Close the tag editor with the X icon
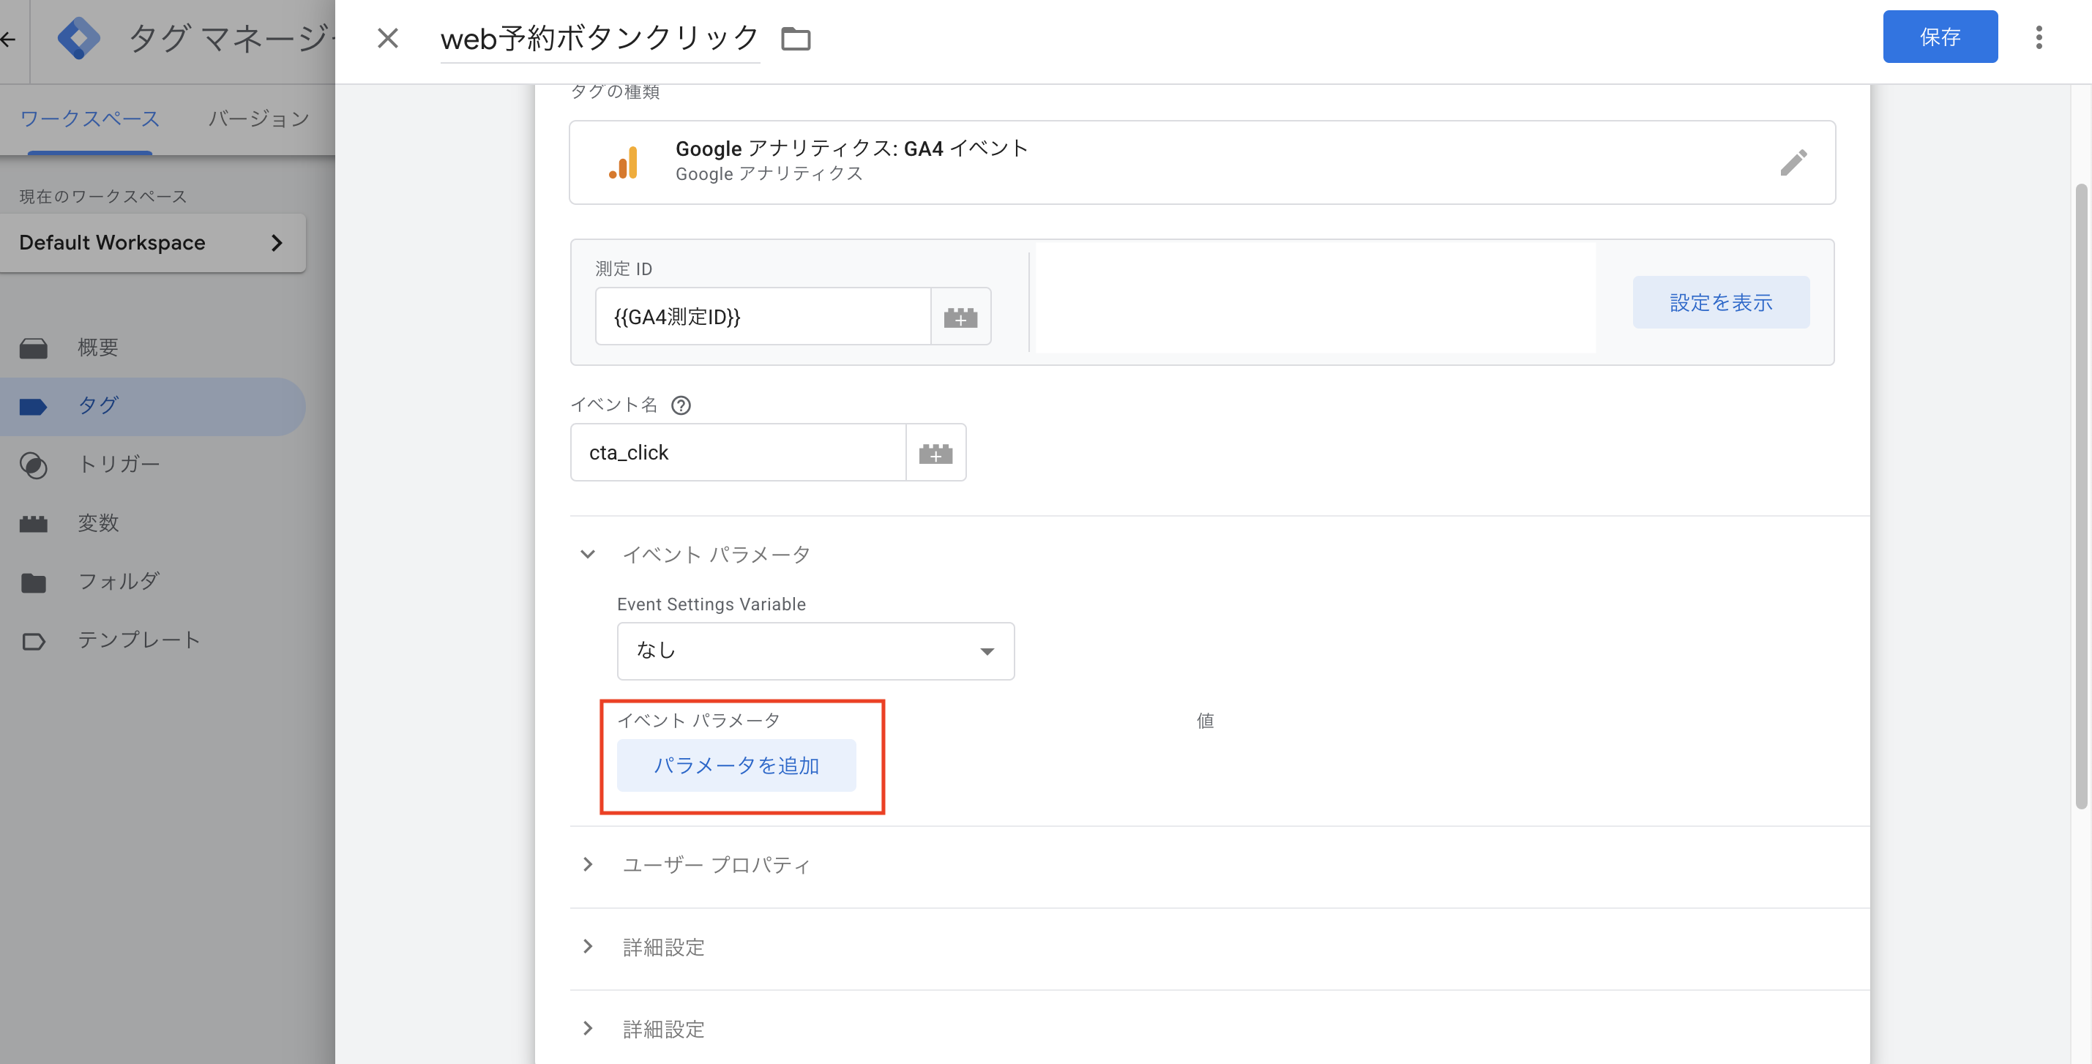Viewport: 2092px width, 1064px height. point(387,37)
